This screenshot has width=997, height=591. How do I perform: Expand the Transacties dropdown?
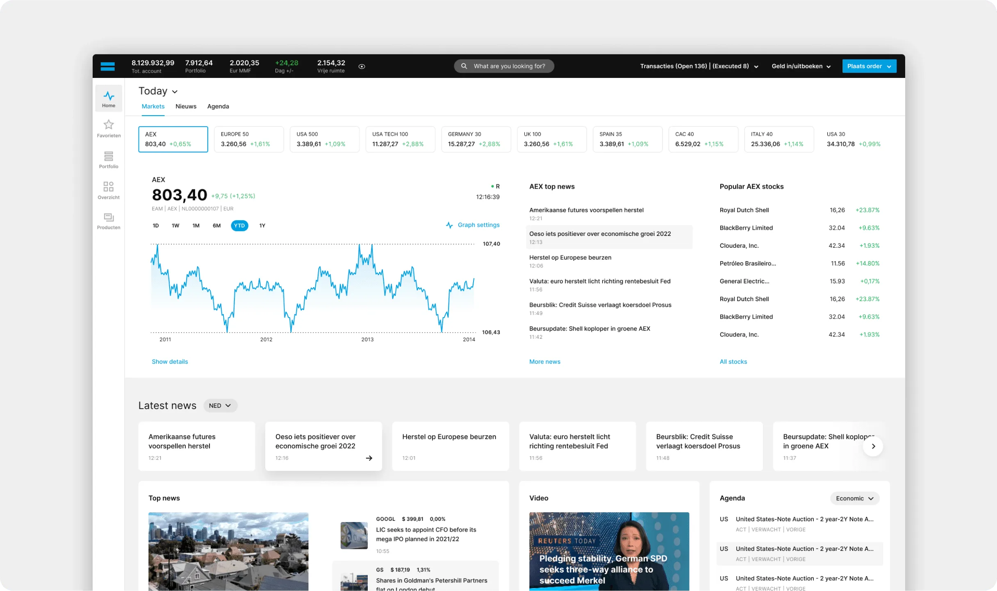[x=699, y=66]
